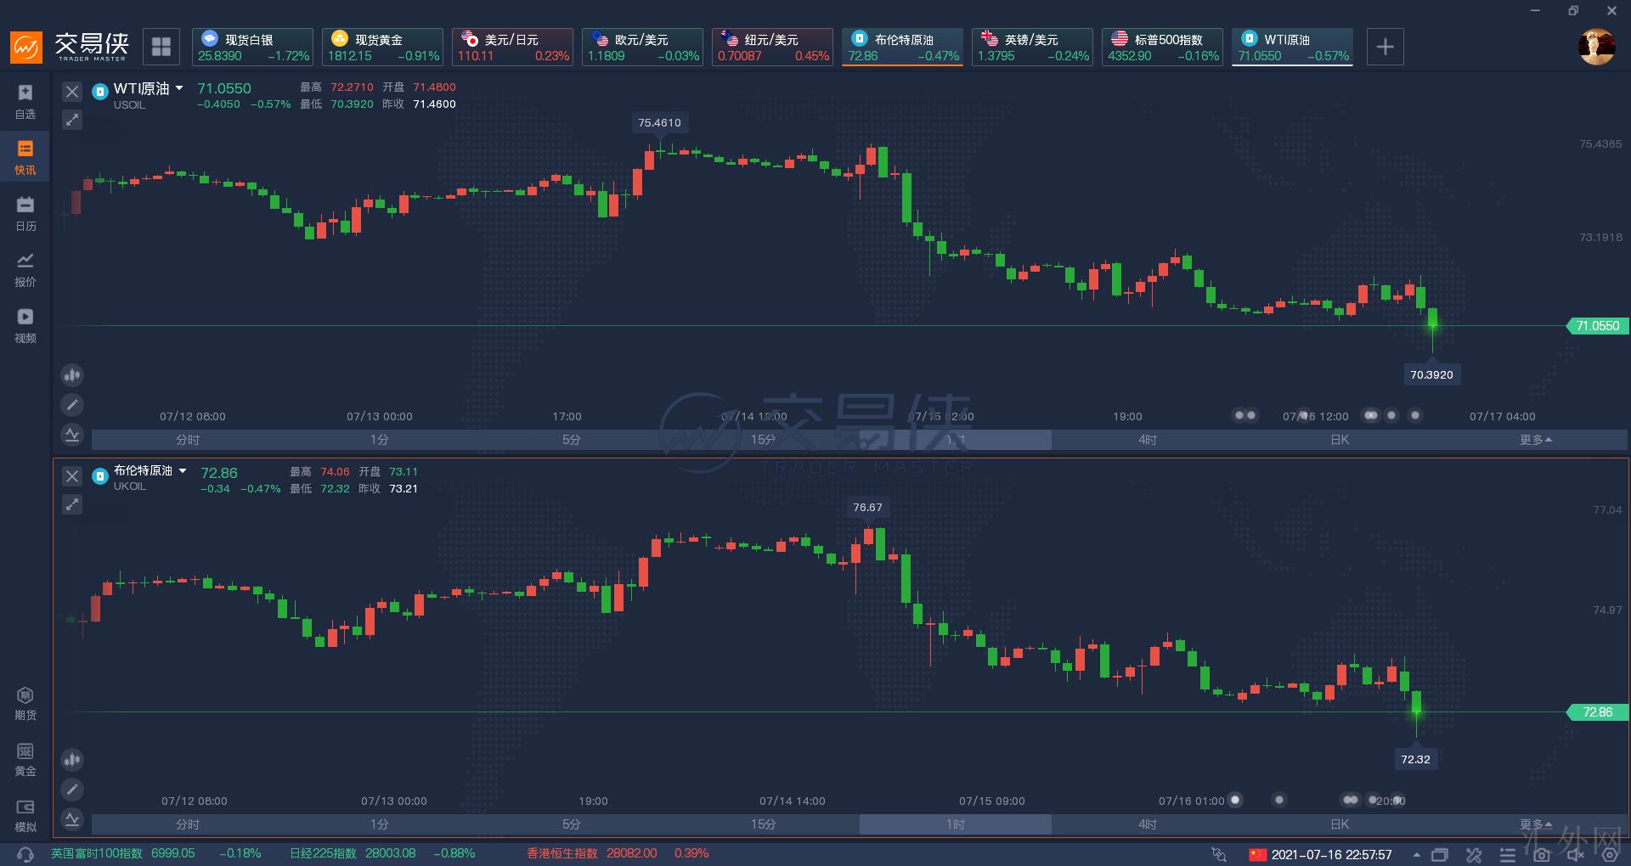Open the 自选 watchlist sidebar icon
1631x866 pixels.
click(25, 101)
